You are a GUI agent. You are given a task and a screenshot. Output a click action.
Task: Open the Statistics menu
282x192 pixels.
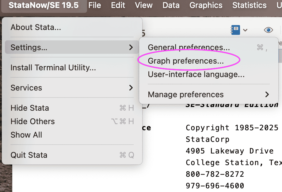[250, 5]
